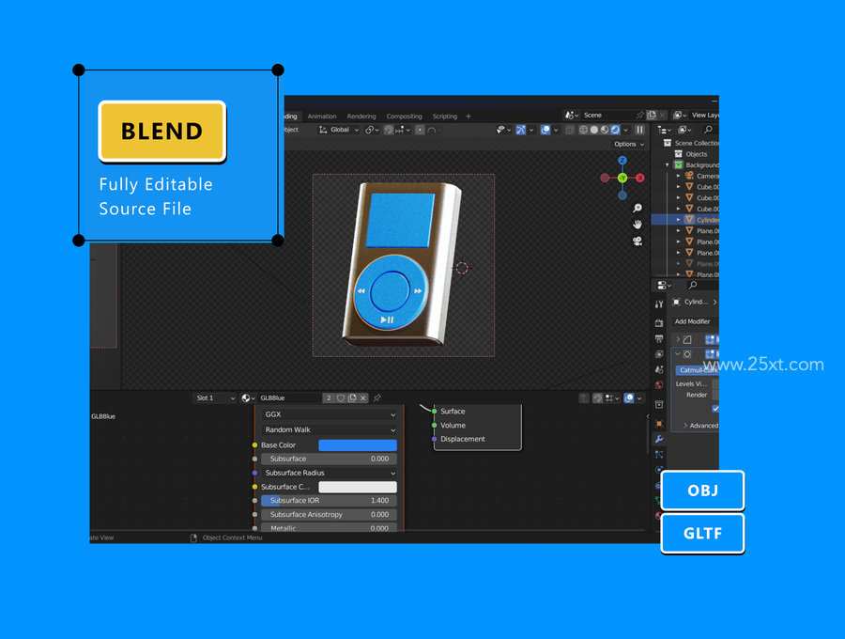845x639 pixels.
Task: Toggle proportional editing in viewport header
Action: (x=420, y=130)
